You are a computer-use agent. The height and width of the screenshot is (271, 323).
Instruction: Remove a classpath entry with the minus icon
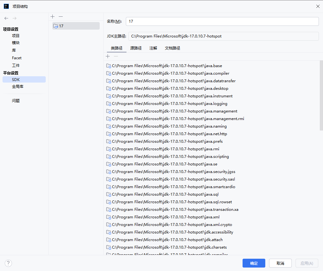(x=116, y=56)
